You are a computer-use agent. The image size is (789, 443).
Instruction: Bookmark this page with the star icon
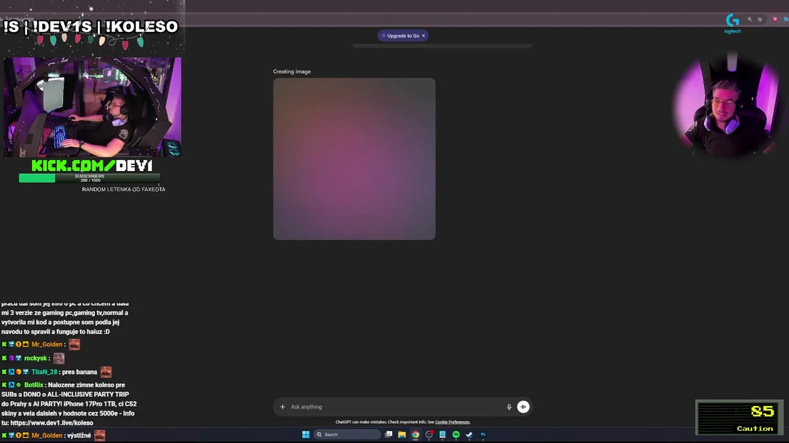click(760, 20)
